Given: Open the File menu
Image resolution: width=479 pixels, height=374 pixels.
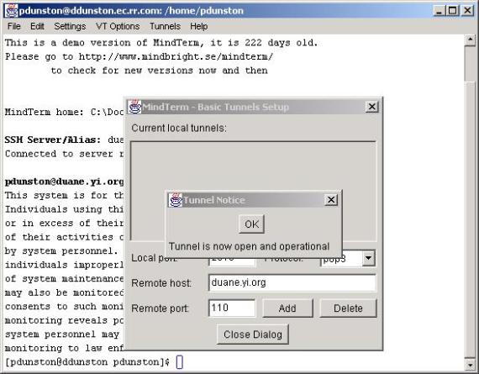Looking at the screenshot, I should tap(14, 26).
